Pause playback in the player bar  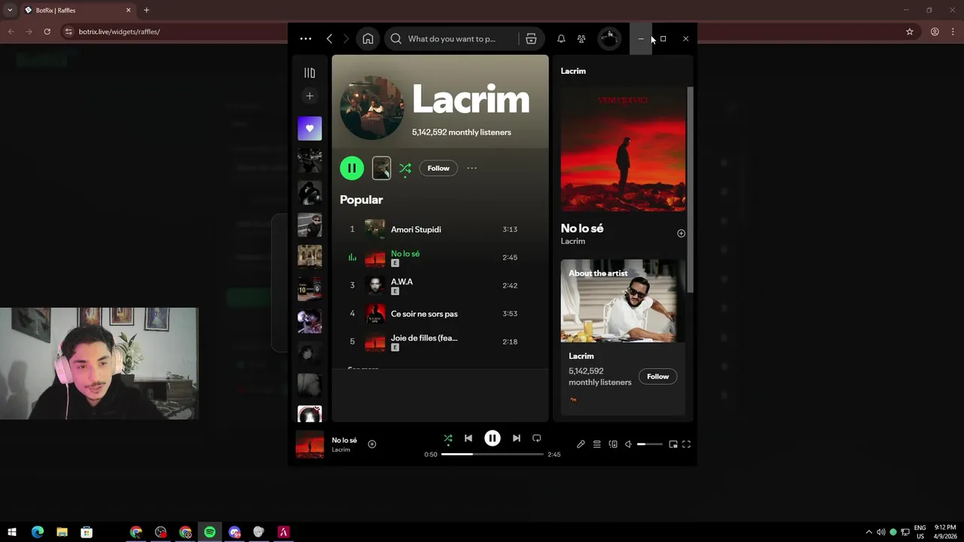pos(493,438)
